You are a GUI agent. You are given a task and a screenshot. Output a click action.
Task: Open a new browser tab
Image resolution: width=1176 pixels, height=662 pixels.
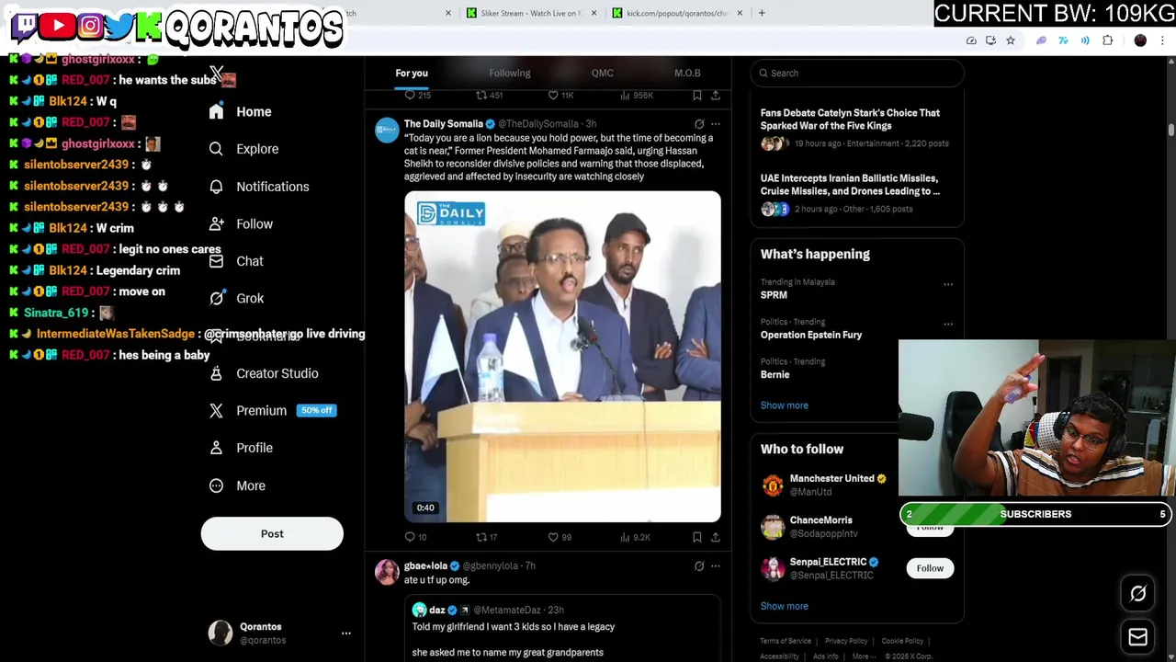click(762, 13)
